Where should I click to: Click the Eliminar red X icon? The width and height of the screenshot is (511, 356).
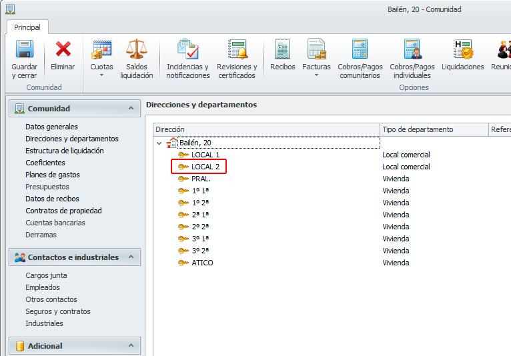(63, 49)
